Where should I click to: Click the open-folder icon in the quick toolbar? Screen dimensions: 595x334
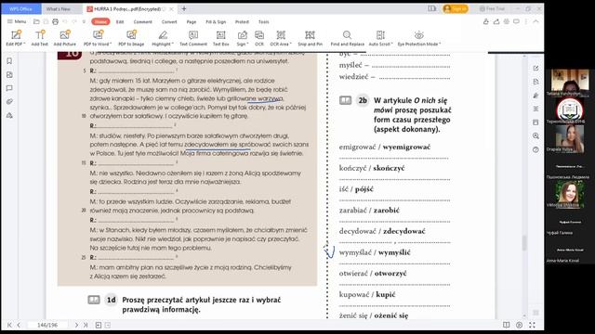36,21
